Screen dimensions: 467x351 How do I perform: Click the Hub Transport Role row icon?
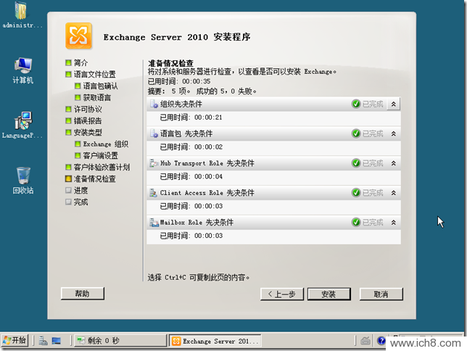[154, 163]
